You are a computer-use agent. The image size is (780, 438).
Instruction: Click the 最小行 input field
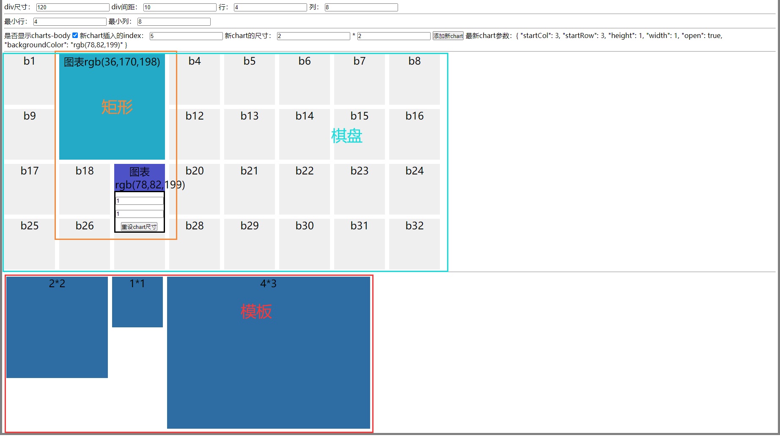70,22
